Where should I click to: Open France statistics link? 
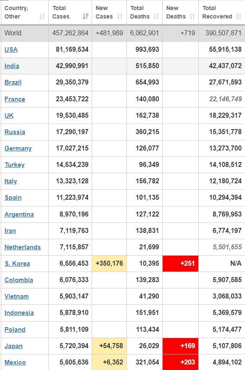[x=15, y=99]
